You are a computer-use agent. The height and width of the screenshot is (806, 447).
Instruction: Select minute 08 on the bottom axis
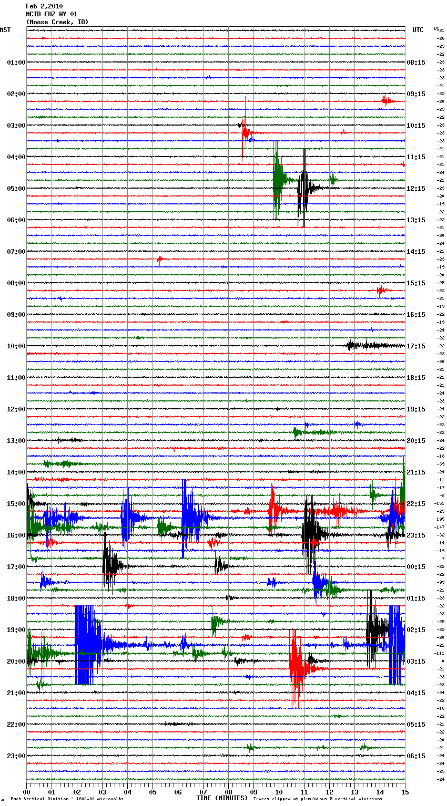228,792
